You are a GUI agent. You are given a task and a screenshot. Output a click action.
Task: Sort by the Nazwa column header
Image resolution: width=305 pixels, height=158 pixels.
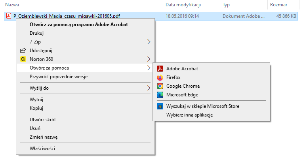pyautogui.click(x=12, y=5)
